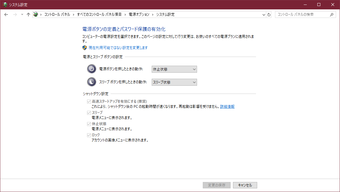This screenshot has width=340, height=192.
Task: Open the スリープ ボタン action dropdown (スリープ状態)
Action: click(x=174, y=82)
